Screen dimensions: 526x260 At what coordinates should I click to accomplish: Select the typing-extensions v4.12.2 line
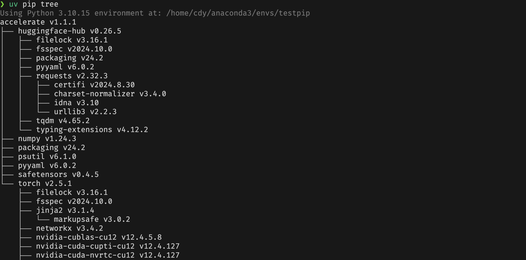click(92, 130)
